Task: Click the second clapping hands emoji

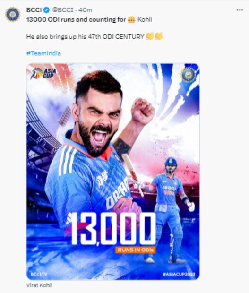Action: click(x=159, y=36)
